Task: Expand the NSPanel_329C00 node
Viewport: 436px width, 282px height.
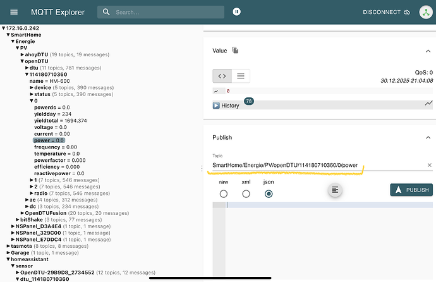Action: (13, 233)
